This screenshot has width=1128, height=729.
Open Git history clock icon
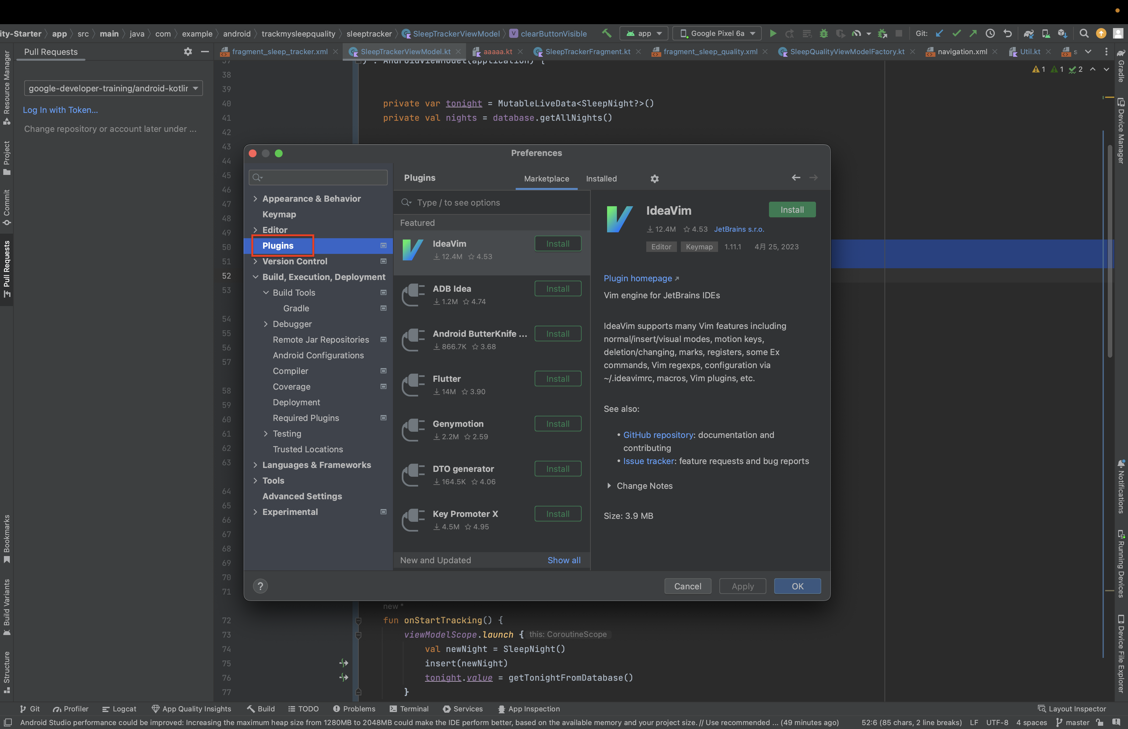tap(990, 33)
